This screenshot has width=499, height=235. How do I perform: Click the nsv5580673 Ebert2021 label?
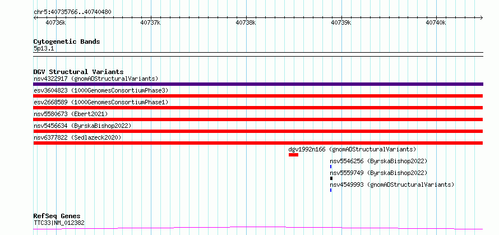click(71, 114)
